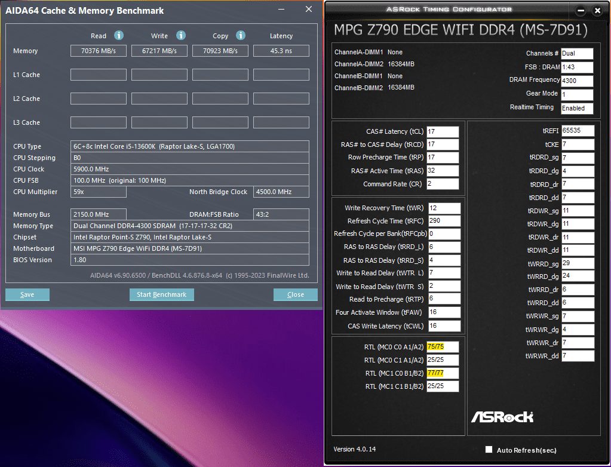Click the L1 Cache Read empty field
Screen dimensions: 611x467
click(98, 75)
